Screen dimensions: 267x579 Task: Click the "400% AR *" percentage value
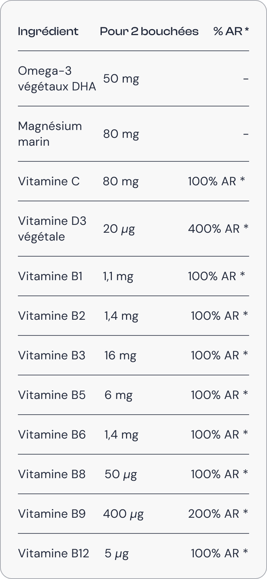tap(218, 229)
